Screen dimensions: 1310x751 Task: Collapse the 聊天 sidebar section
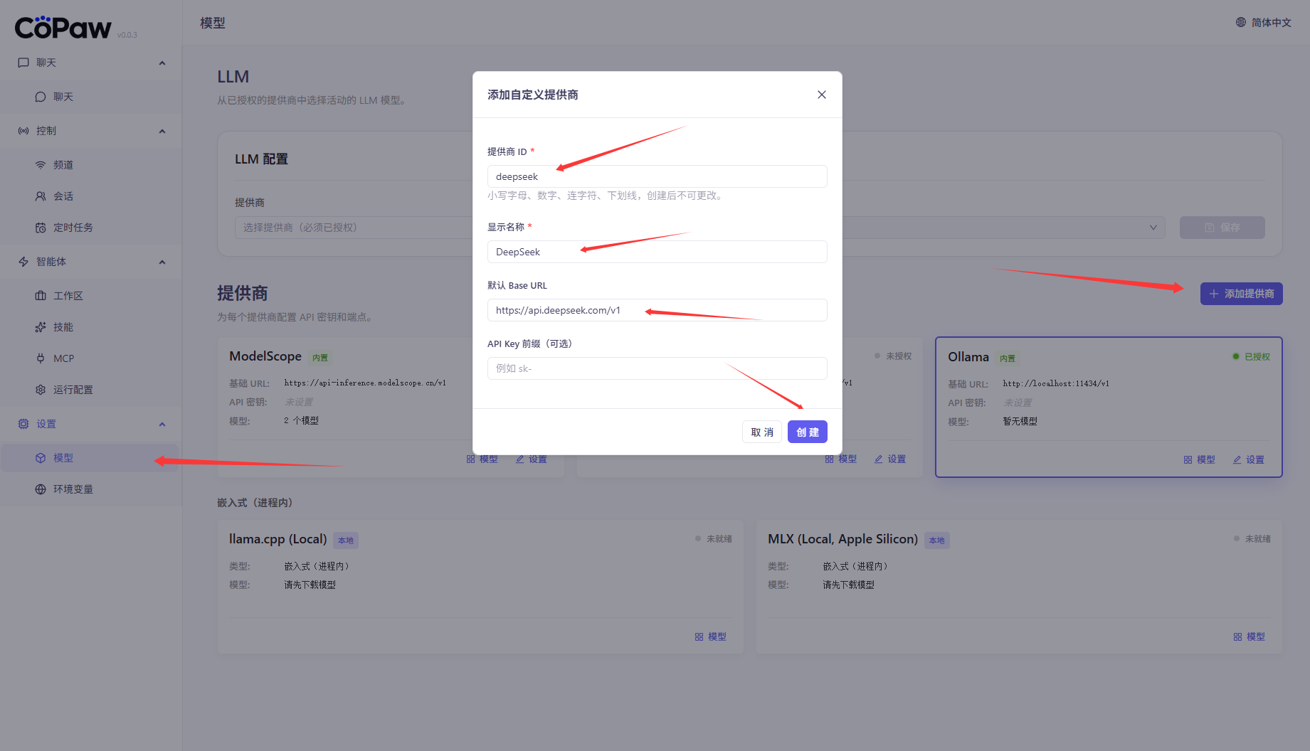(162, 63)
